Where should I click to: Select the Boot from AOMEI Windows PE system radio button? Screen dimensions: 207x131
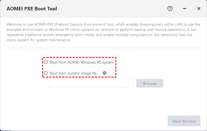46,62
